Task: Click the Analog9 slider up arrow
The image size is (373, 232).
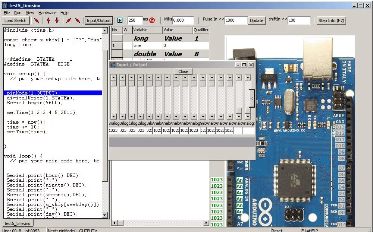Action: [194, 77]
